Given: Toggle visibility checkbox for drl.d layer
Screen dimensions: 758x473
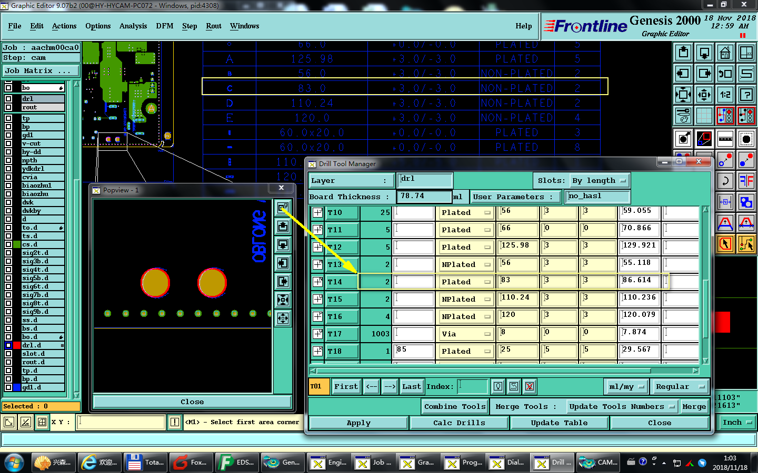Looking at the screenshot, I should (x=8, y=345).
